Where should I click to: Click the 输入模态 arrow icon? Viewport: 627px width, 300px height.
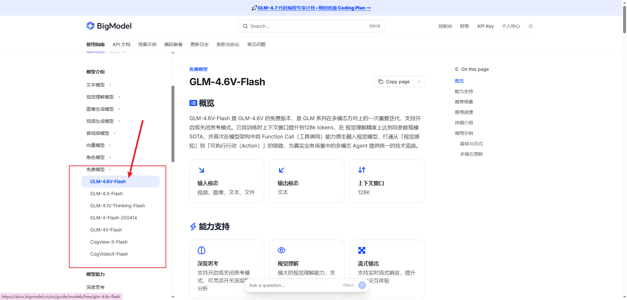[x=201, y=170]
